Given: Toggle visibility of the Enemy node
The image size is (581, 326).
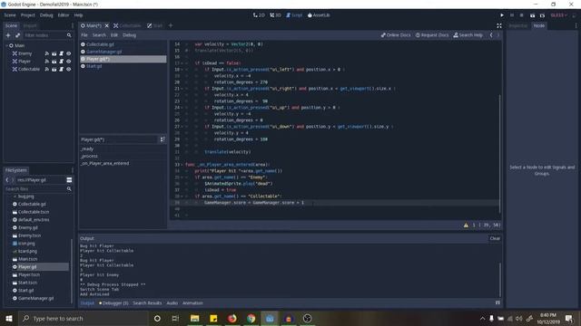Looking at the screenshot, I should point(69,53).
